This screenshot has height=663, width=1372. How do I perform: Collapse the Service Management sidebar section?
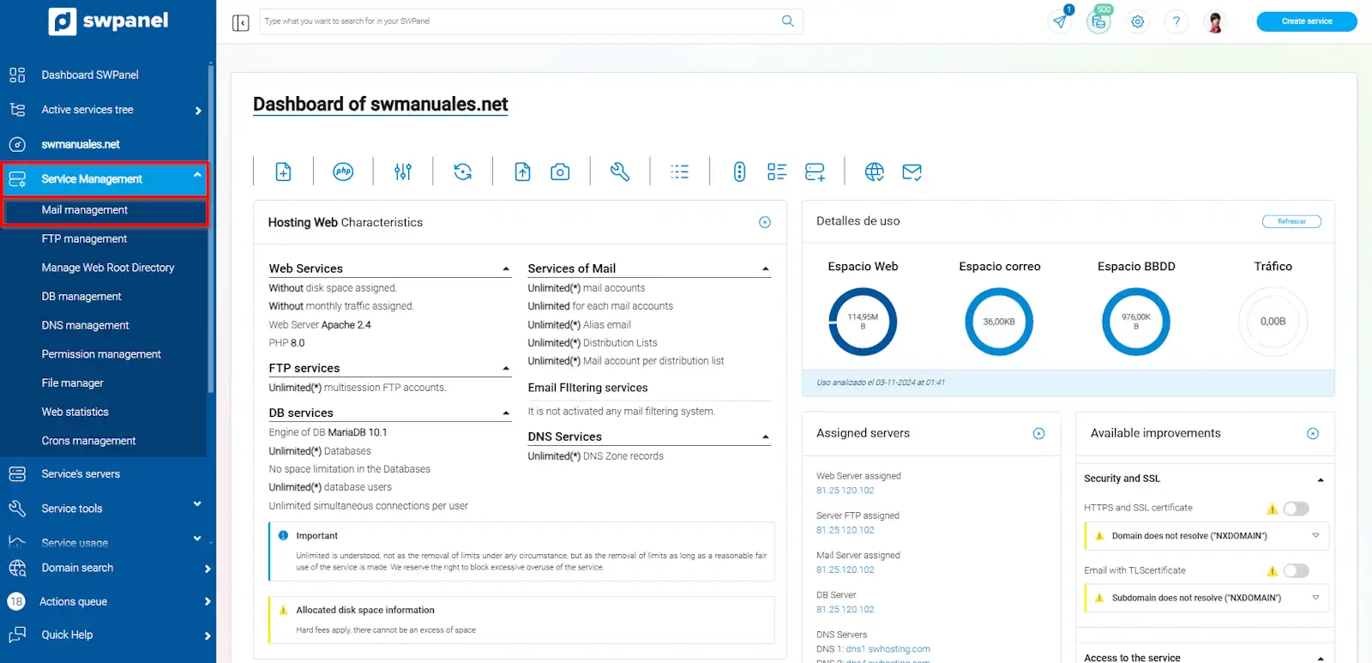pos(197,176)
